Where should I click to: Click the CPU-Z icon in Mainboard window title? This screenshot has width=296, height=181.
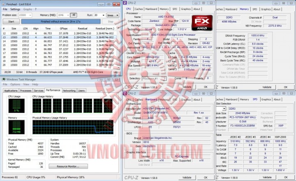point(125,94)
